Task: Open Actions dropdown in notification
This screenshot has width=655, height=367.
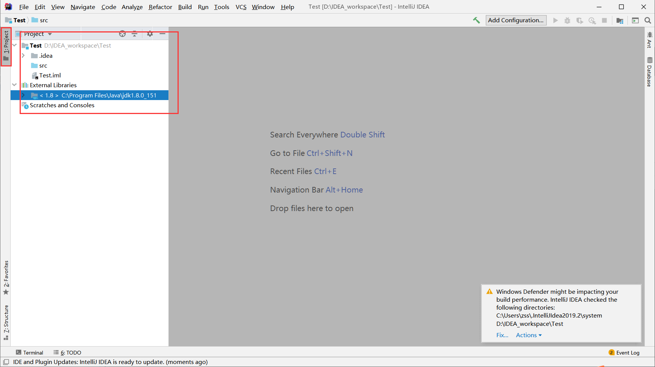Action: click(529, 335)
